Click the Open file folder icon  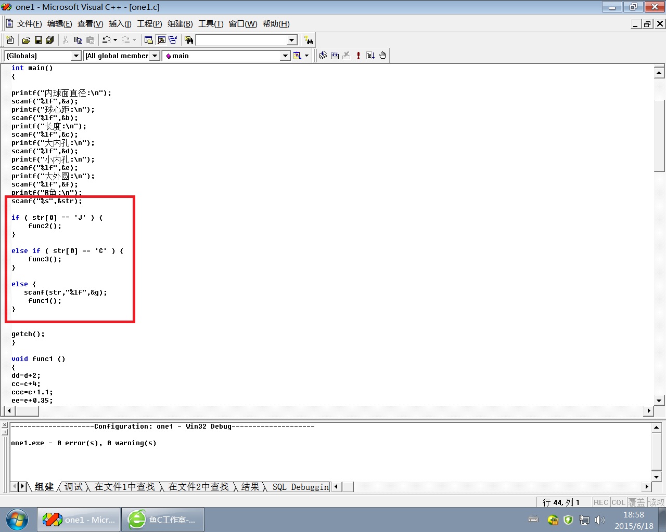pos(26,40)
